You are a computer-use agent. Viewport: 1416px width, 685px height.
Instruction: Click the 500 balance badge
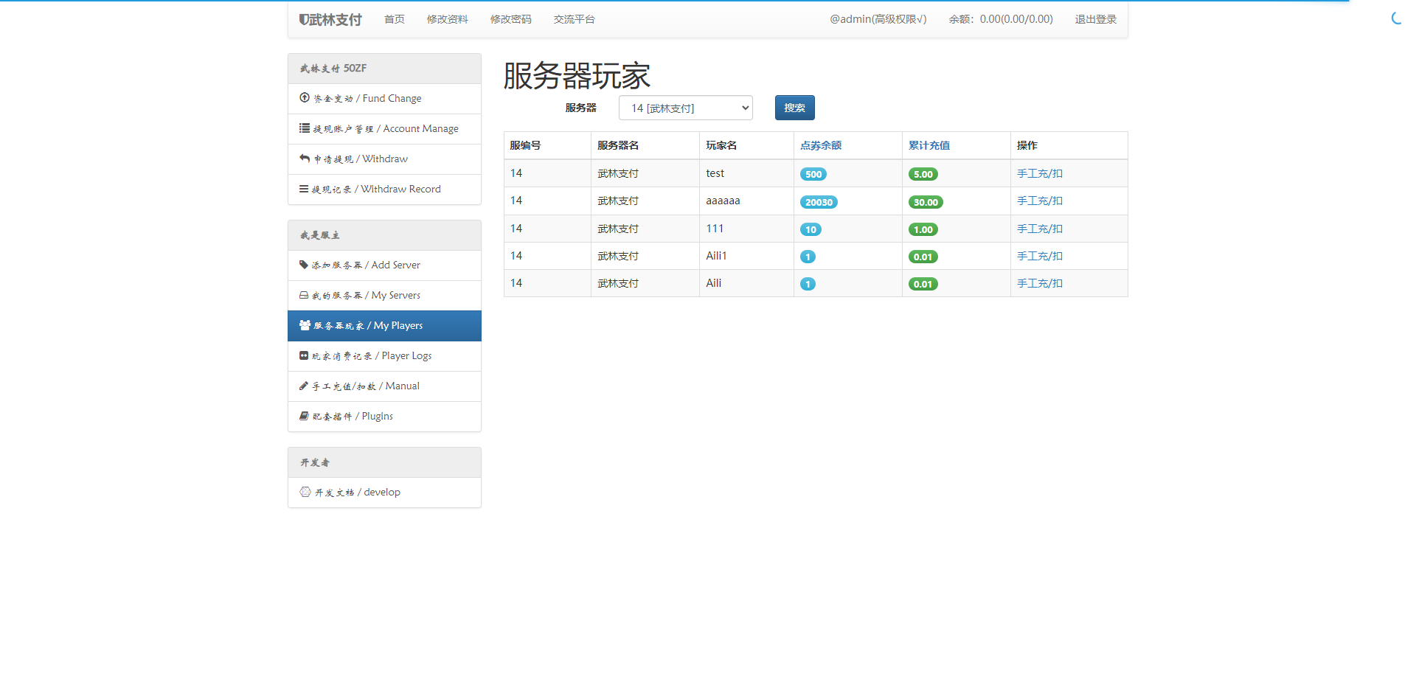point(813,174)
